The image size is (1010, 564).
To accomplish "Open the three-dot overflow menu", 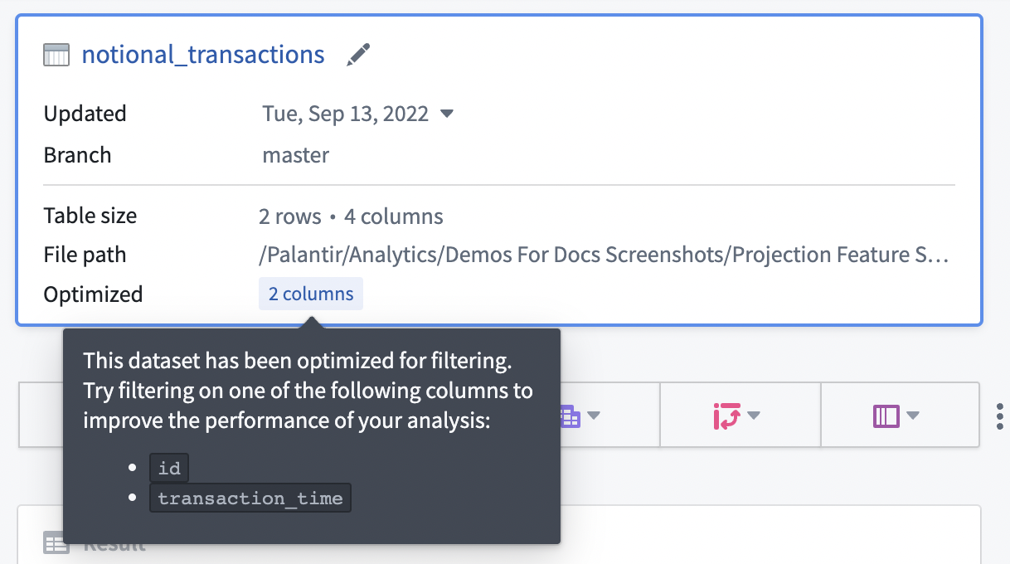I will (x=999, y=416).
